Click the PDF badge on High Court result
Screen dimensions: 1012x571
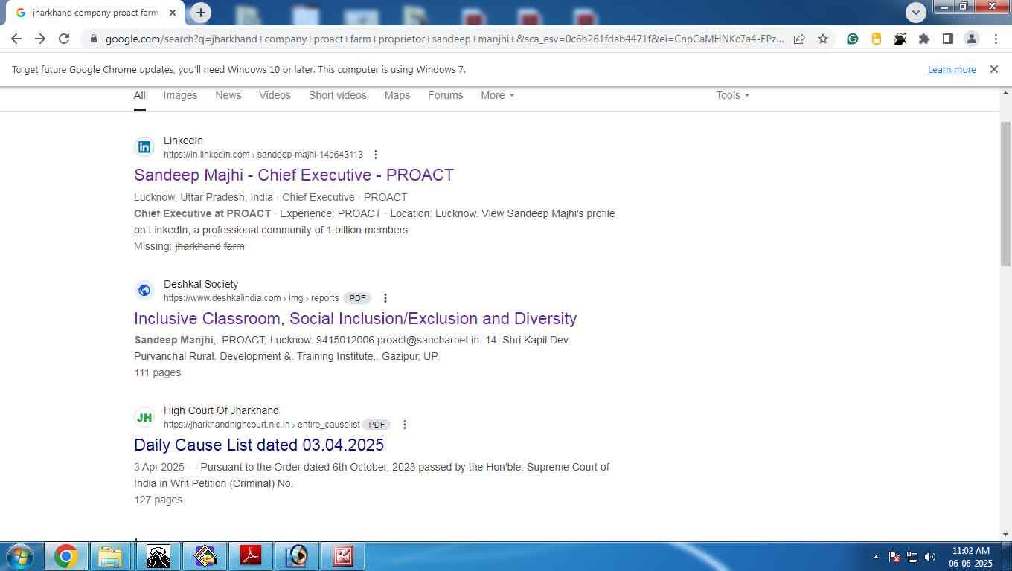tap(377, 425)
